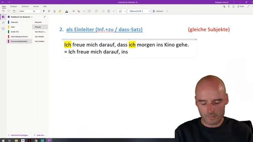Click the increase indent icon

[109, 11]
